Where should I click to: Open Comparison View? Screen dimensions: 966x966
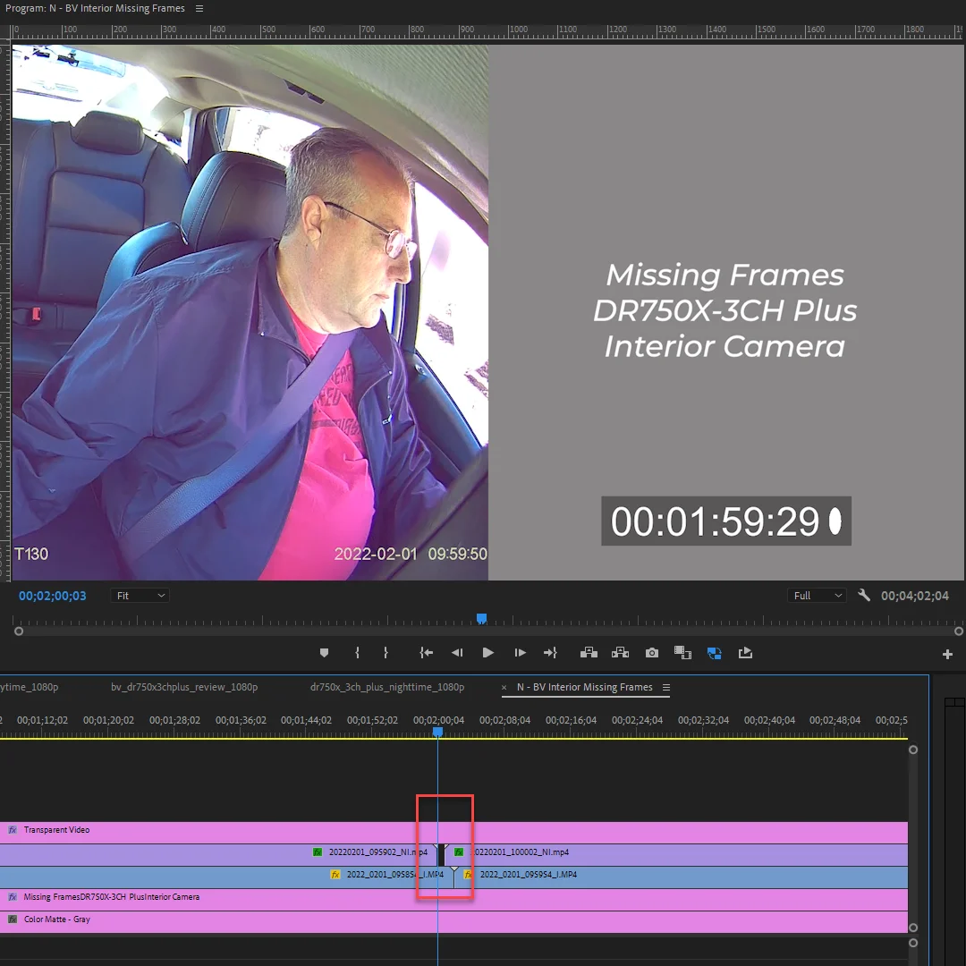(x=682, y=653)
